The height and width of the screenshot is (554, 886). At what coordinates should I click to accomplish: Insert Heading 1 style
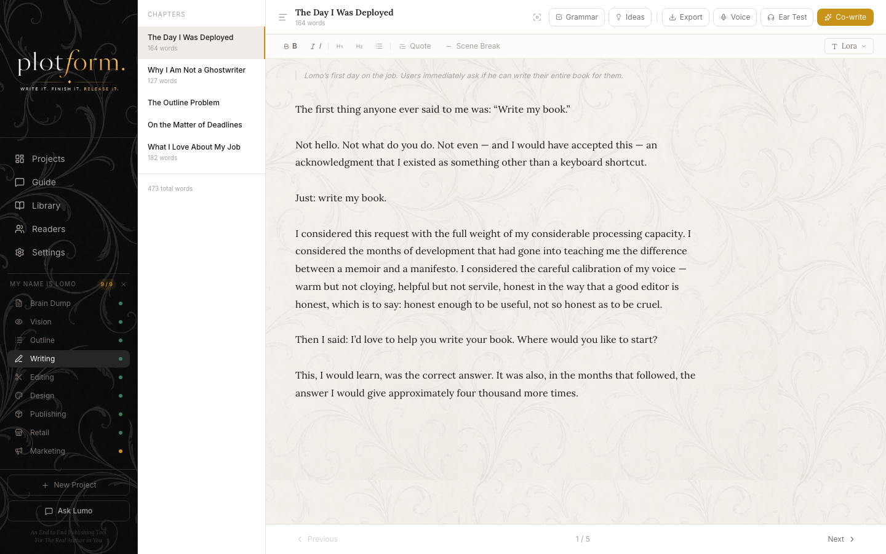(340, 46)
